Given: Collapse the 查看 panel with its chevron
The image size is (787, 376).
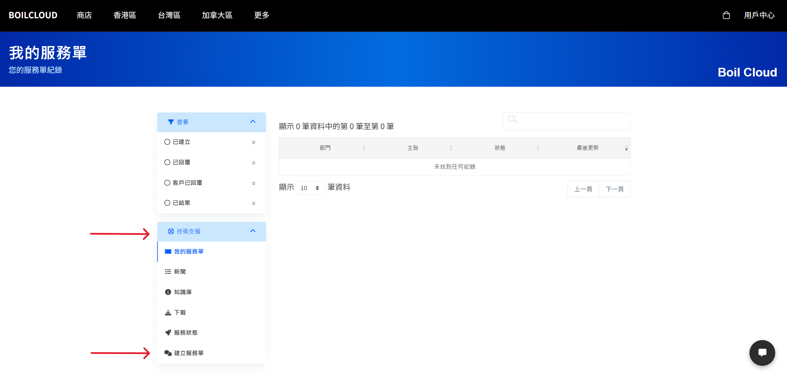Looking at the screenshot, I should tap(253, 122).
